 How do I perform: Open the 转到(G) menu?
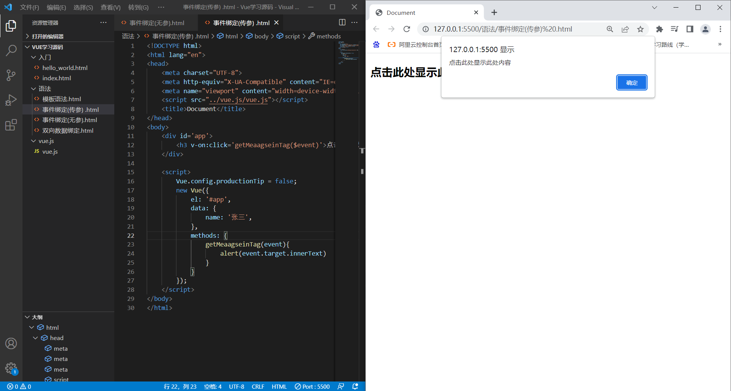pos(138,7)
